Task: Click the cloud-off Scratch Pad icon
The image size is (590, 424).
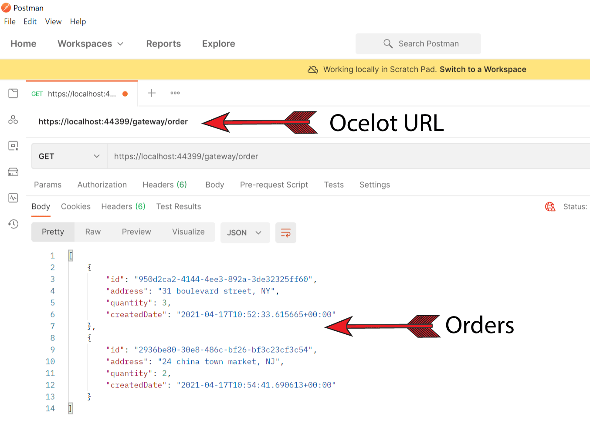Action: click(313, 70)
